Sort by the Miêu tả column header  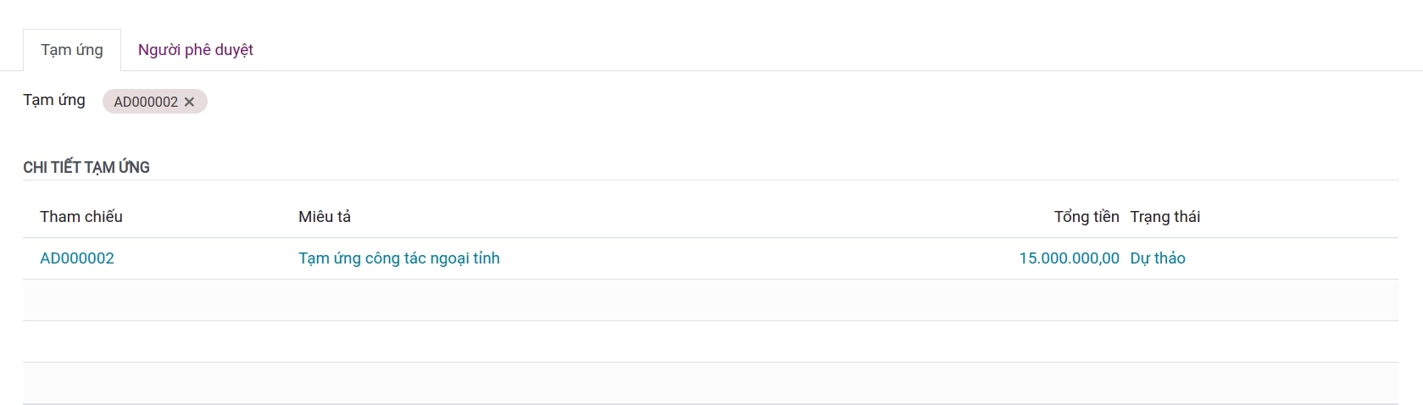[325, 217]
